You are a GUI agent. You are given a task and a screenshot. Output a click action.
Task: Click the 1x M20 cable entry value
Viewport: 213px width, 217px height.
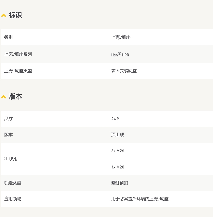118,167
